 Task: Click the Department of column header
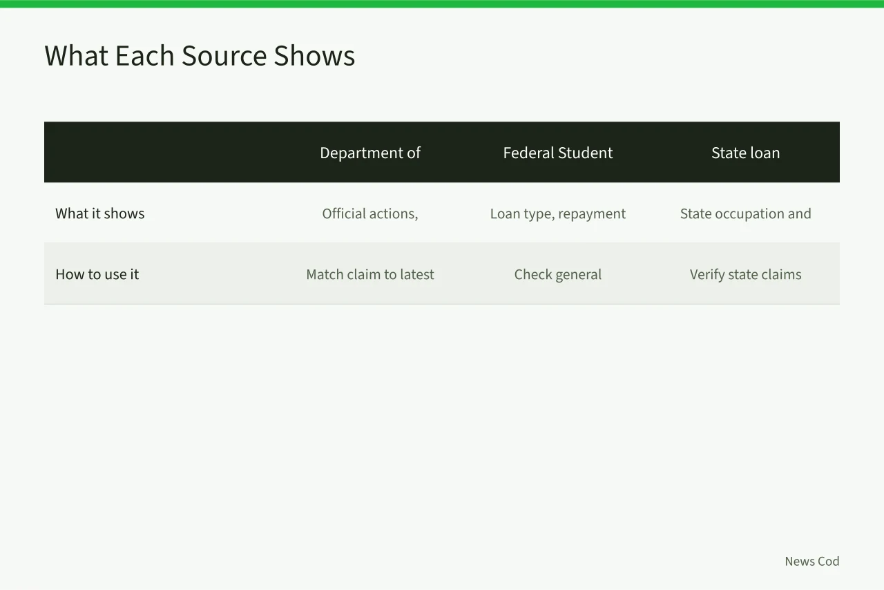pos(370,153)
